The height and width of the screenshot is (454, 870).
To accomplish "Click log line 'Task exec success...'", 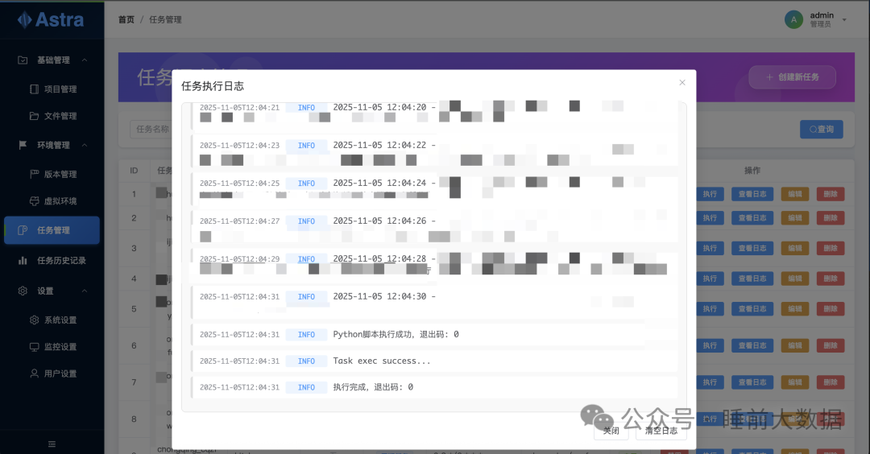I will 434,361.
